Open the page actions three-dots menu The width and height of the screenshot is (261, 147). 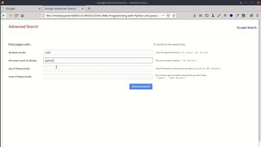click(x=163, y=16)
